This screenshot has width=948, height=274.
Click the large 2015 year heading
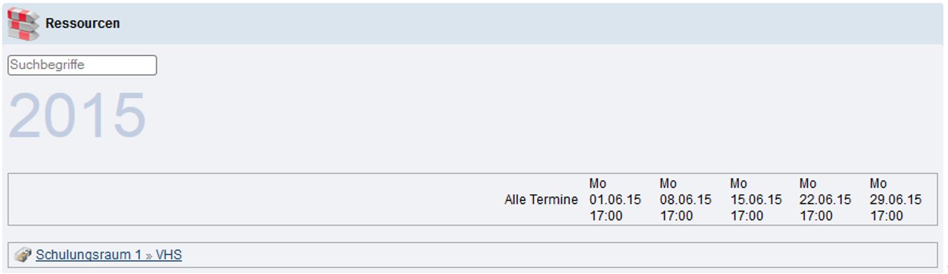pyautogui.click(x=77, y=115)
